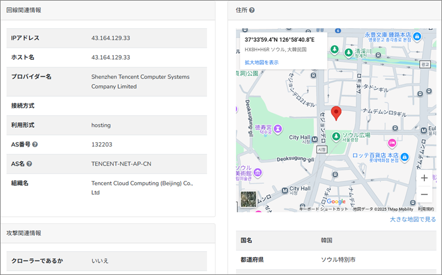
Task: Click the help icon beside AS名
Action: click(29, 164)
